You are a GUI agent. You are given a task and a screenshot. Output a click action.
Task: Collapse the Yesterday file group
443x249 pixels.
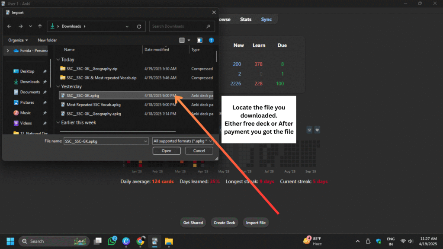[x=58, y=86]
